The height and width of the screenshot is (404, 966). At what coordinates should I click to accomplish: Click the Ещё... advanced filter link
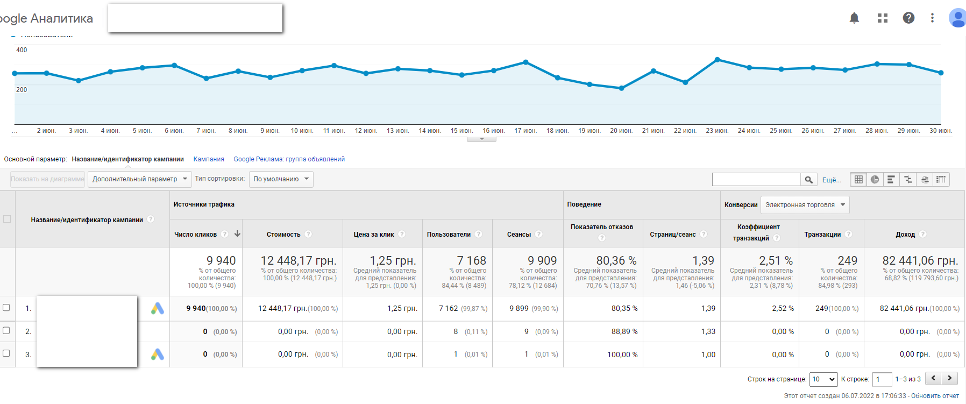coord(832,180)
